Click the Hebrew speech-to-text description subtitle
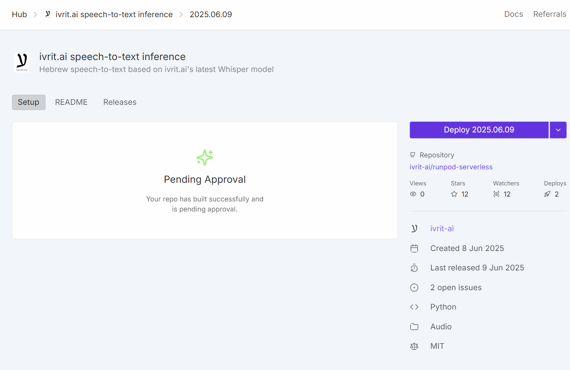570x370 pixels. (x=157, y=69)
